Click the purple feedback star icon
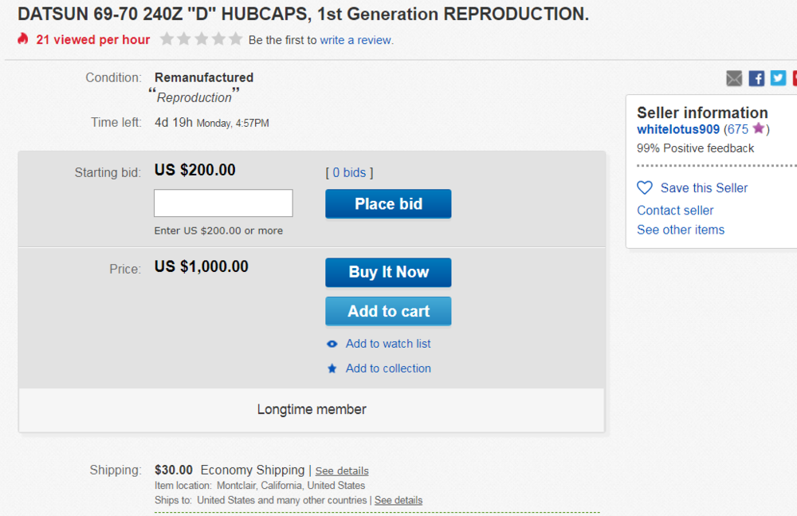This screenshot has width=797, height=516. pyautogui.click(x=759, y=128)
